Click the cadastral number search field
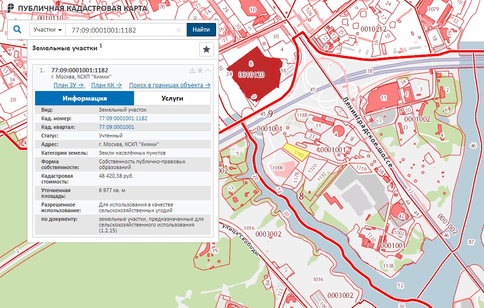Screen dimensions: 484x308 click(126, 30)
